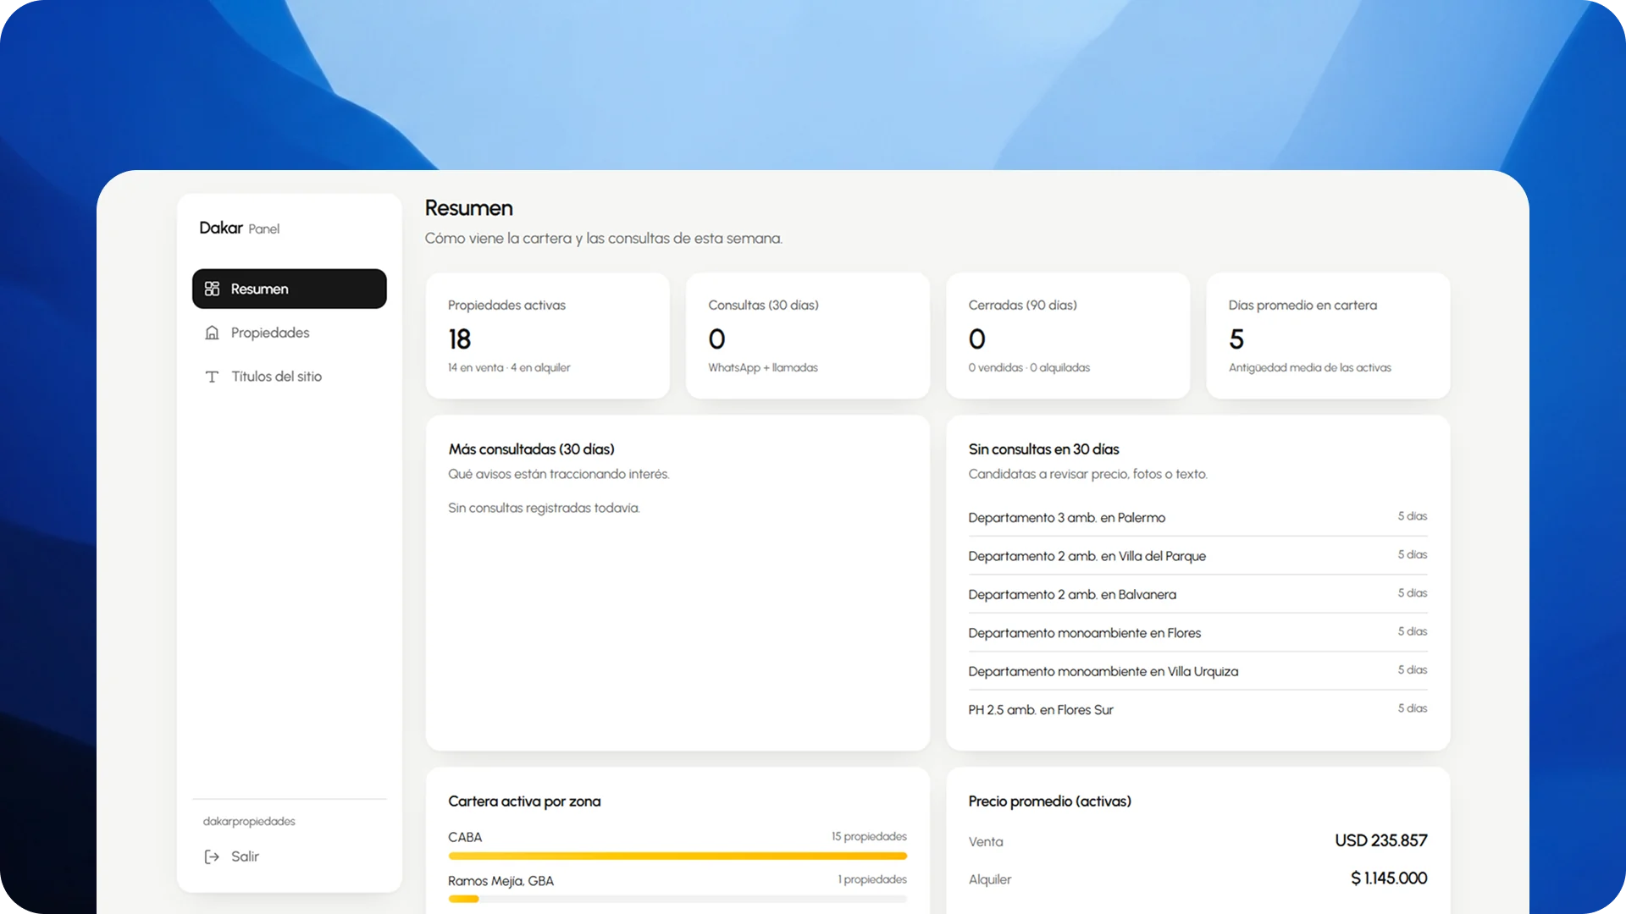
Task: Click the 1 propiedades count
Action: pyautogui.click(x=872, y=879)
